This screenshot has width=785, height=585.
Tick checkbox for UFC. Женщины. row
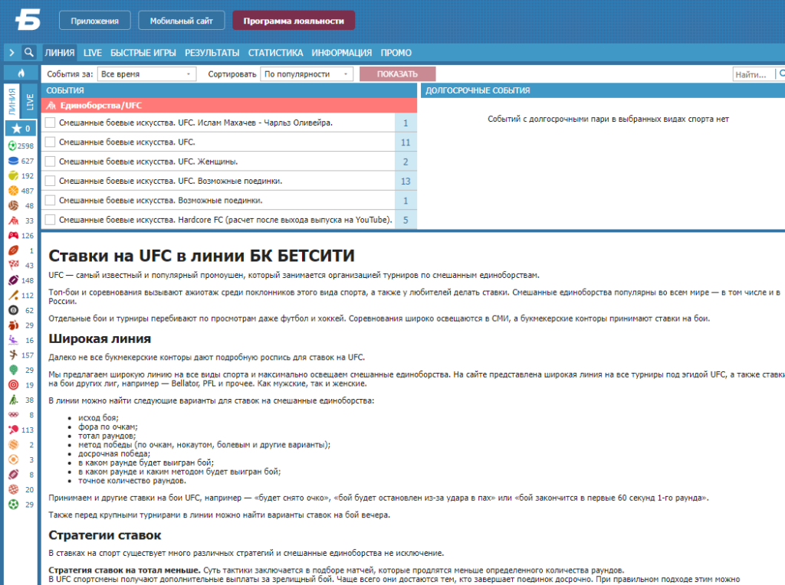(50, 162)
